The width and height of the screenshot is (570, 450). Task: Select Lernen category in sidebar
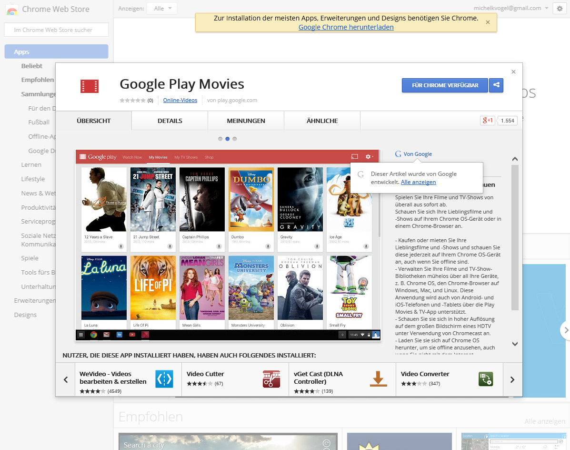31,165
